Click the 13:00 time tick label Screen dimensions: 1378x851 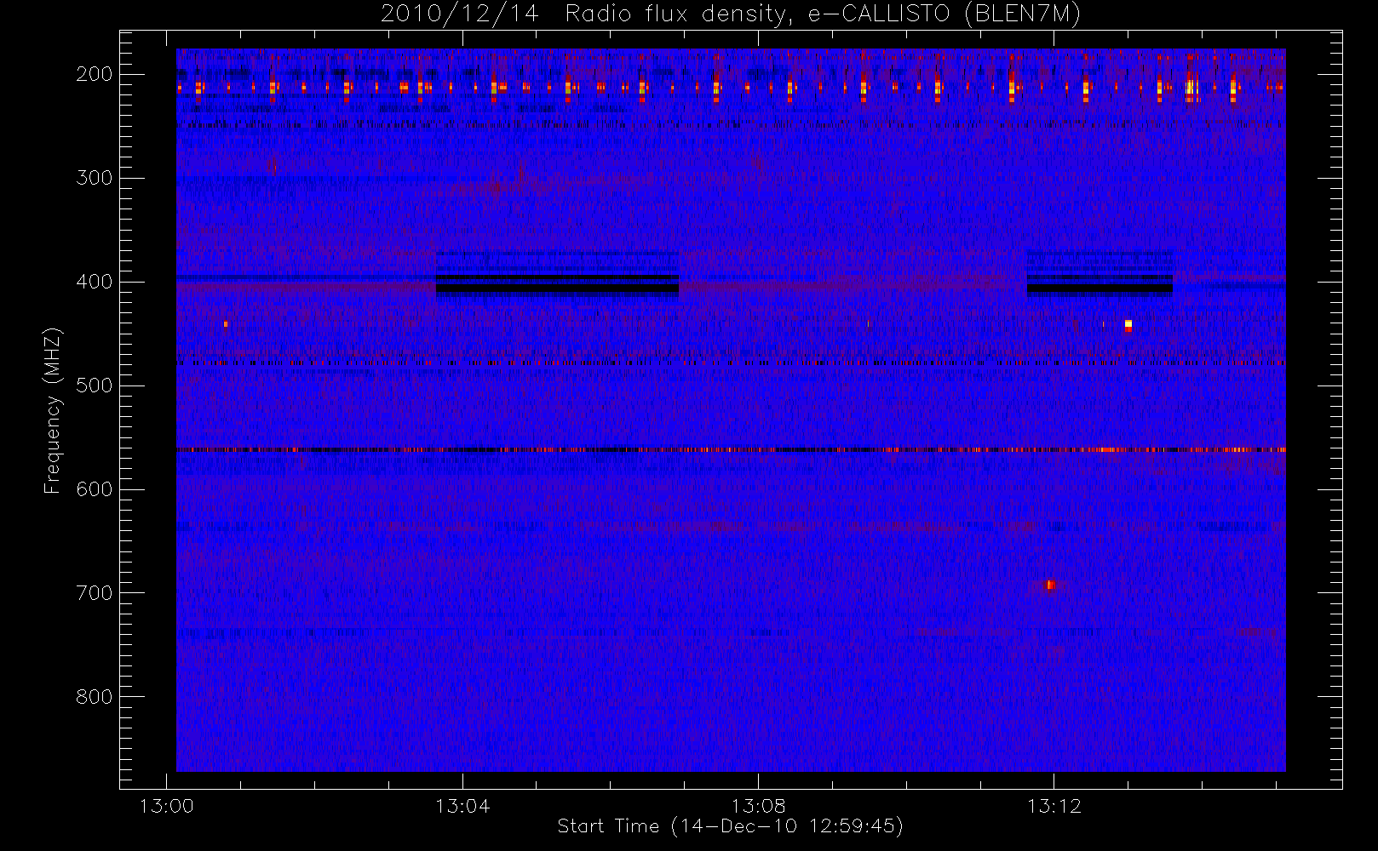[166, 806]
